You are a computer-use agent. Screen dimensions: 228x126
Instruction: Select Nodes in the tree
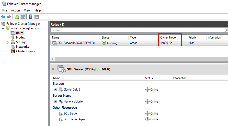coord(20,37)
